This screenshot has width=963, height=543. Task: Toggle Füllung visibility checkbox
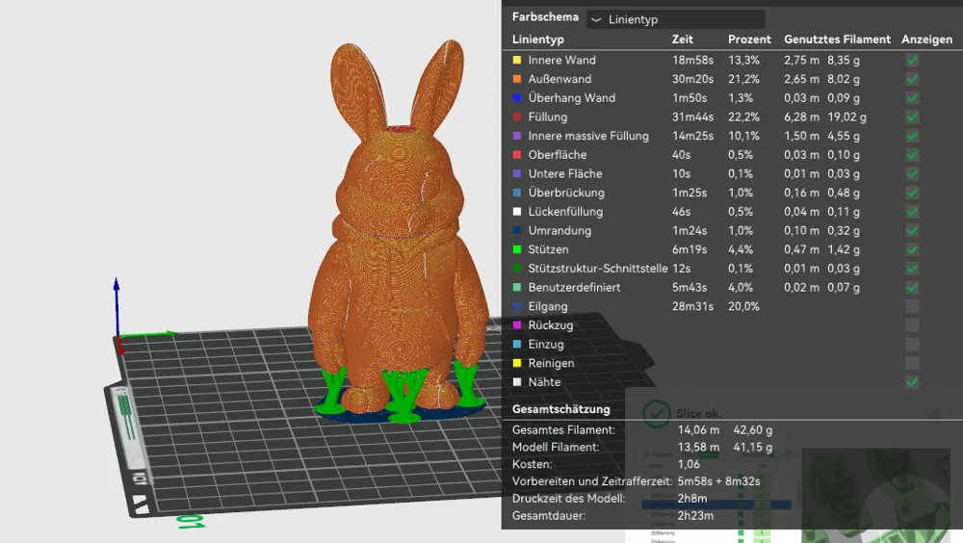coord(912,116)
